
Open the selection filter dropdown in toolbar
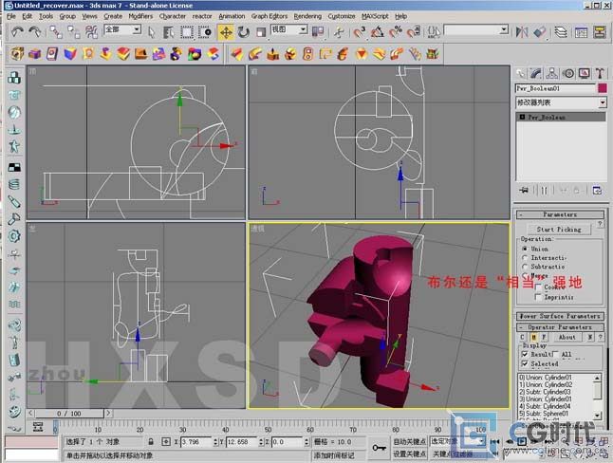coord(137,29)
